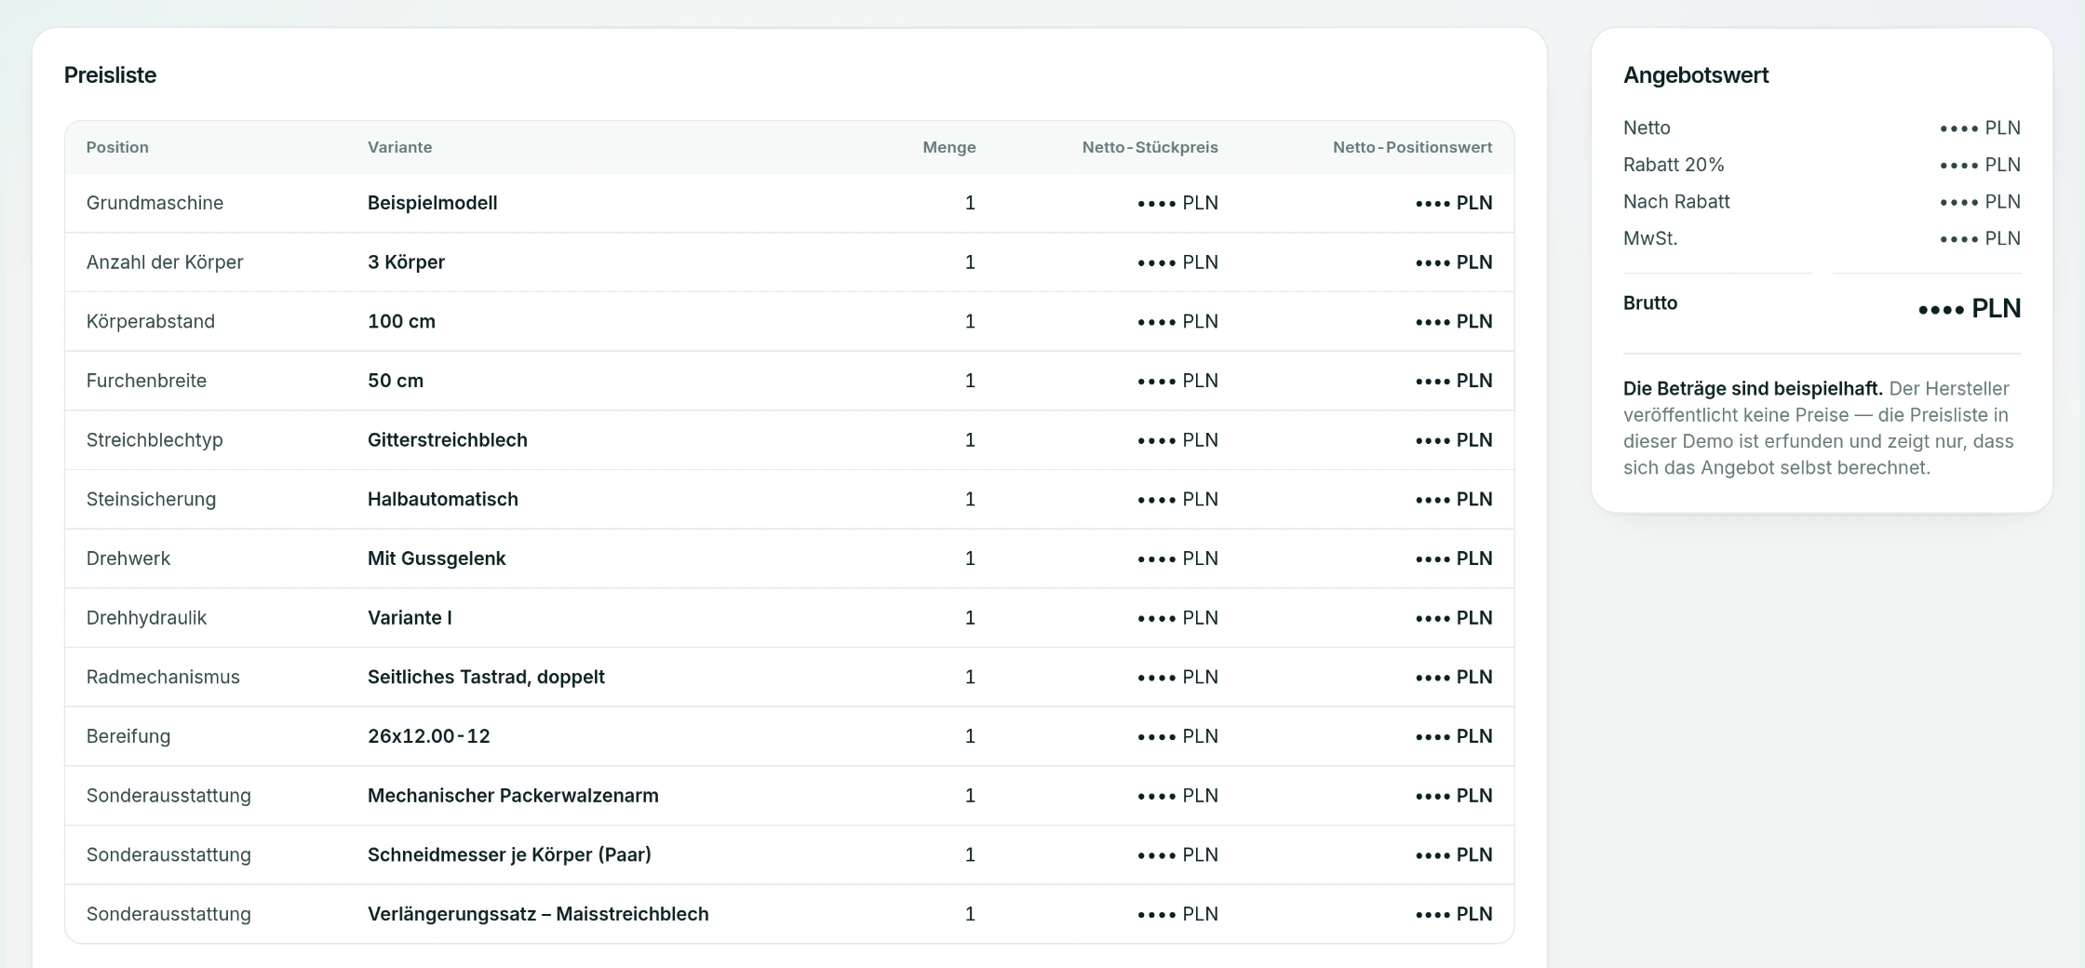The width and height of the screenshot is (2085, 968).
Task: Click the 'Steinsicherung' row label
Action: pyautogui.click(x=151, y=499)
